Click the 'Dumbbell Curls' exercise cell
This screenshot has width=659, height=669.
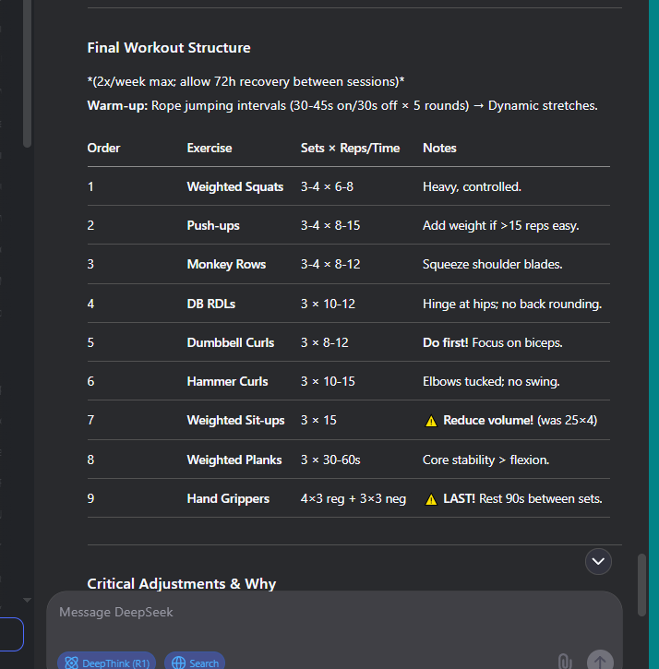coord(231,342)
